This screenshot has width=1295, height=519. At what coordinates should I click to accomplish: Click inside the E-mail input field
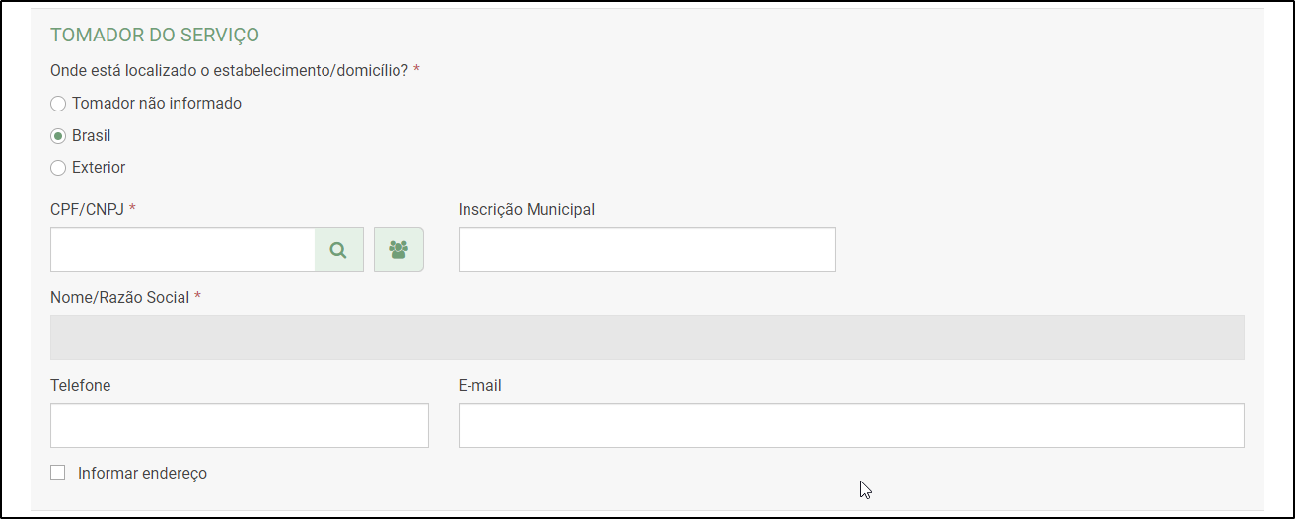851,425
